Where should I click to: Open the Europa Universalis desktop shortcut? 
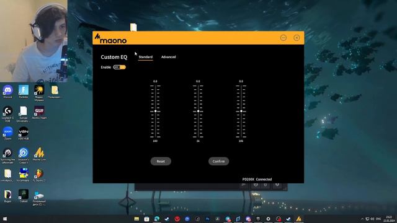click(x=24, y=114)
